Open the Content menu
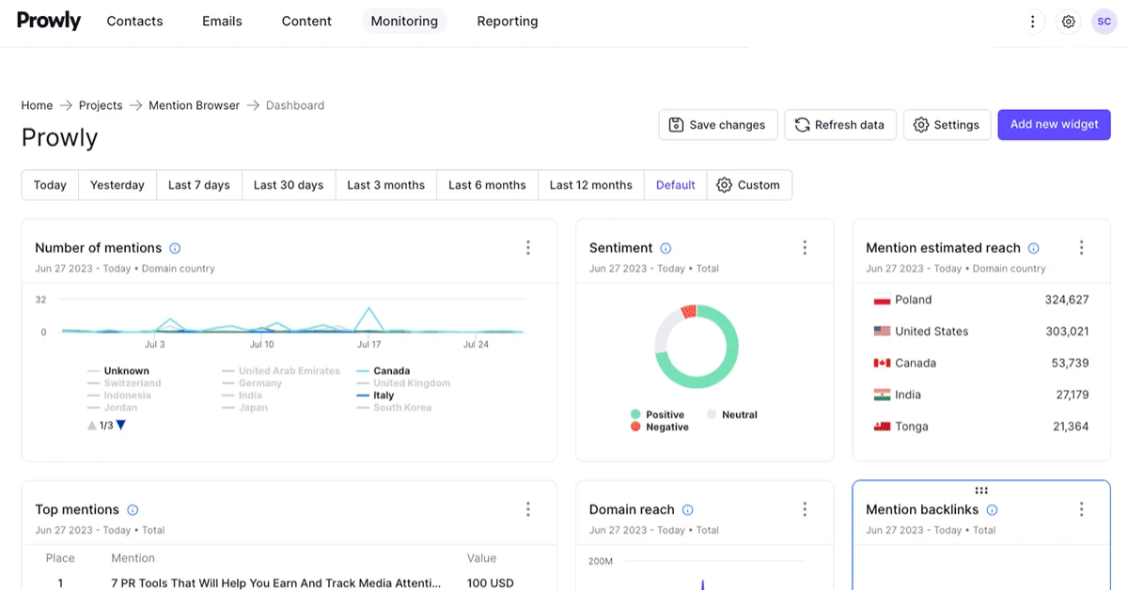The width and height of the screenshot is (1128, 590). point(306,21)
